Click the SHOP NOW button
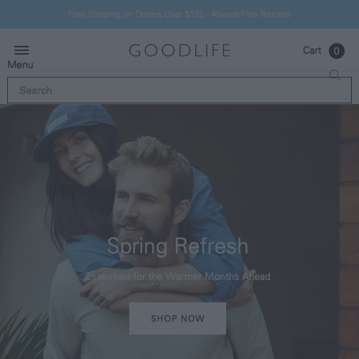 (177, 318)
